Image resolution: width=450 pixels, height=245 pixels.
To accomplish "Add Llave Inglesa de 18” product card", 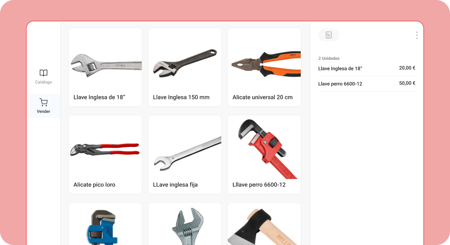I will (x=105, y=67).
